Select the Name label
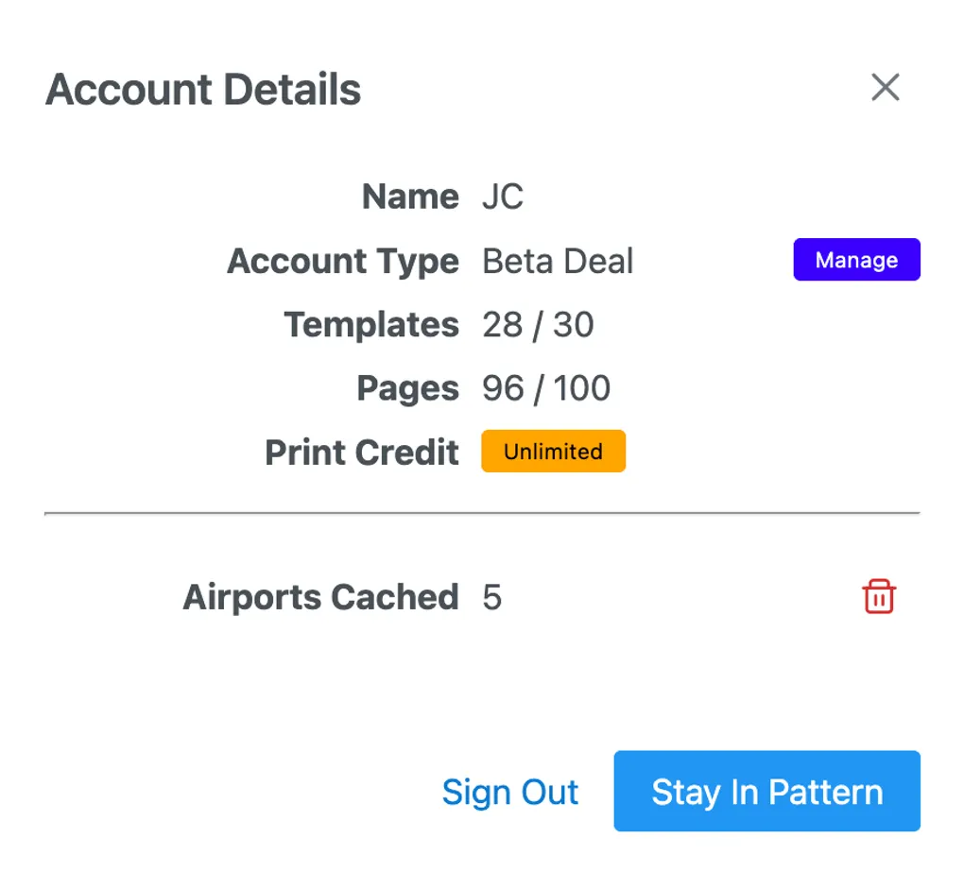964x889 pixels. [x=410, y=197]
